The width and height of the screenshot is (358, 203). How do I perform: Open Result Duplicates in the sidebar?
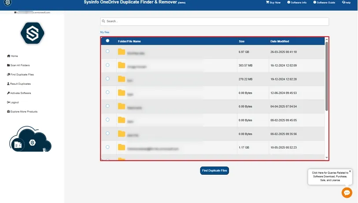click(x=19, y=84)
